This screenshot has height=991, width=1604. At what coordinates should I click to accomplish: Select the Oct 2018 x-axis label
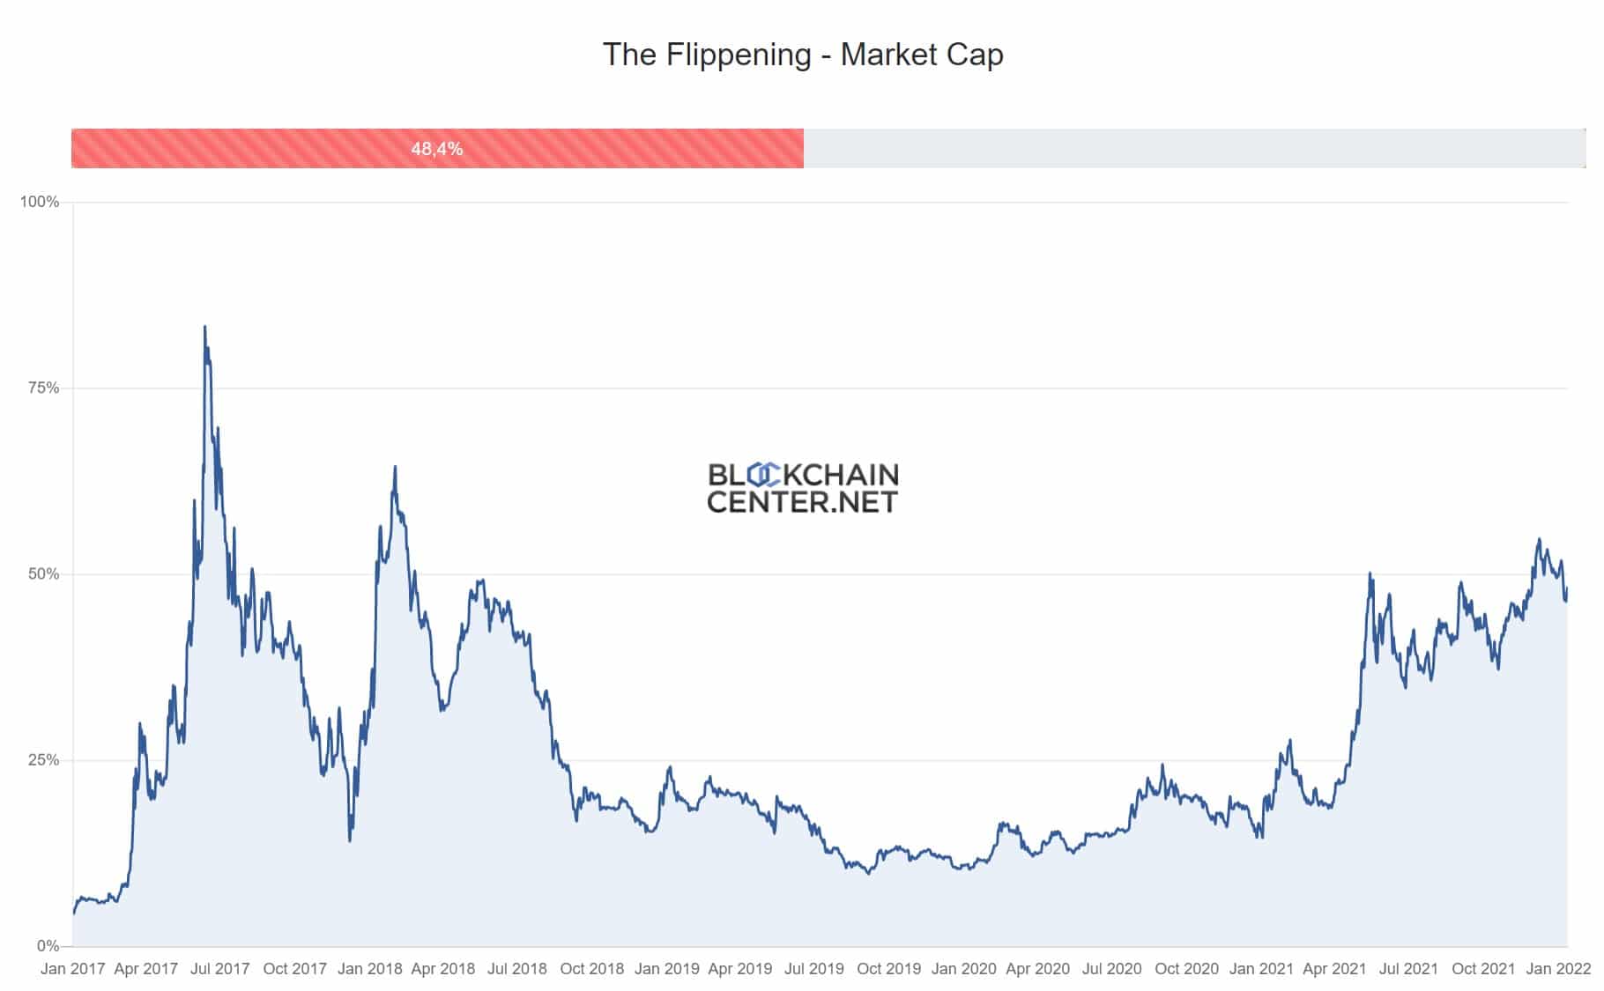(x=591, y=969)
